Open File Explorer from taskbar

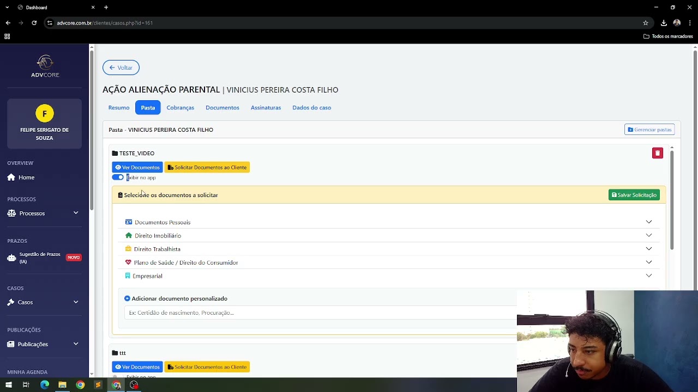(62, 385)
